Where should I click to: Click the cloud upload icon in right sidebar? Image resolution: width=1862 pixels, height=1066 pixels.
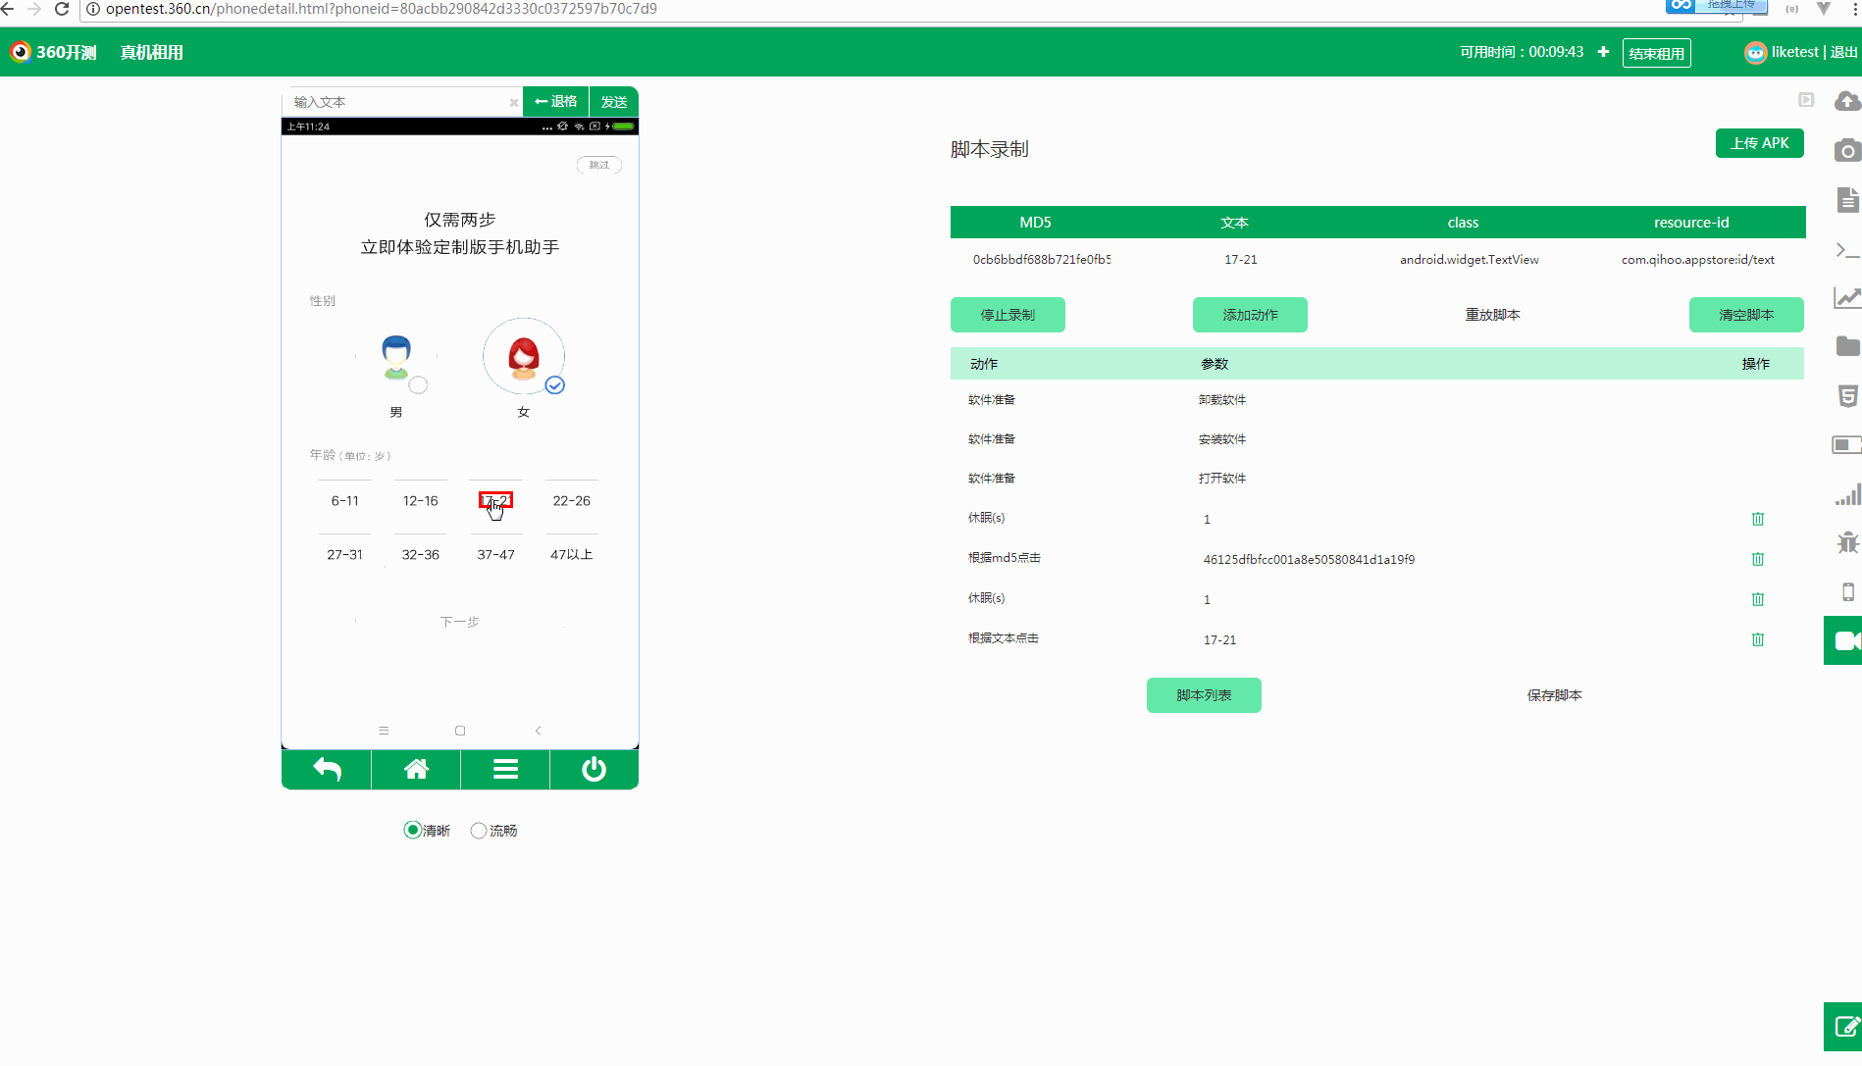(1847, 101)
